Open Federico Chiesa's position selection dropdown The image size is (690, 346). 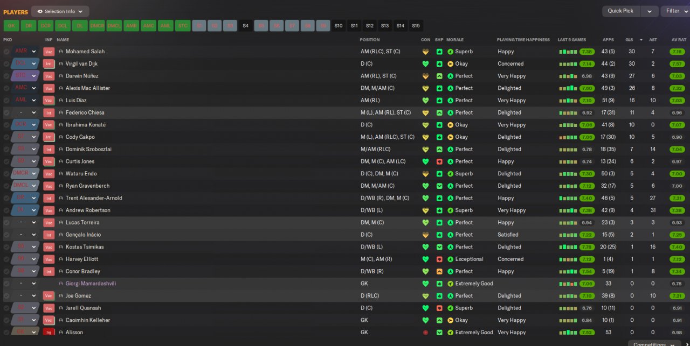[x=33, y=113]
